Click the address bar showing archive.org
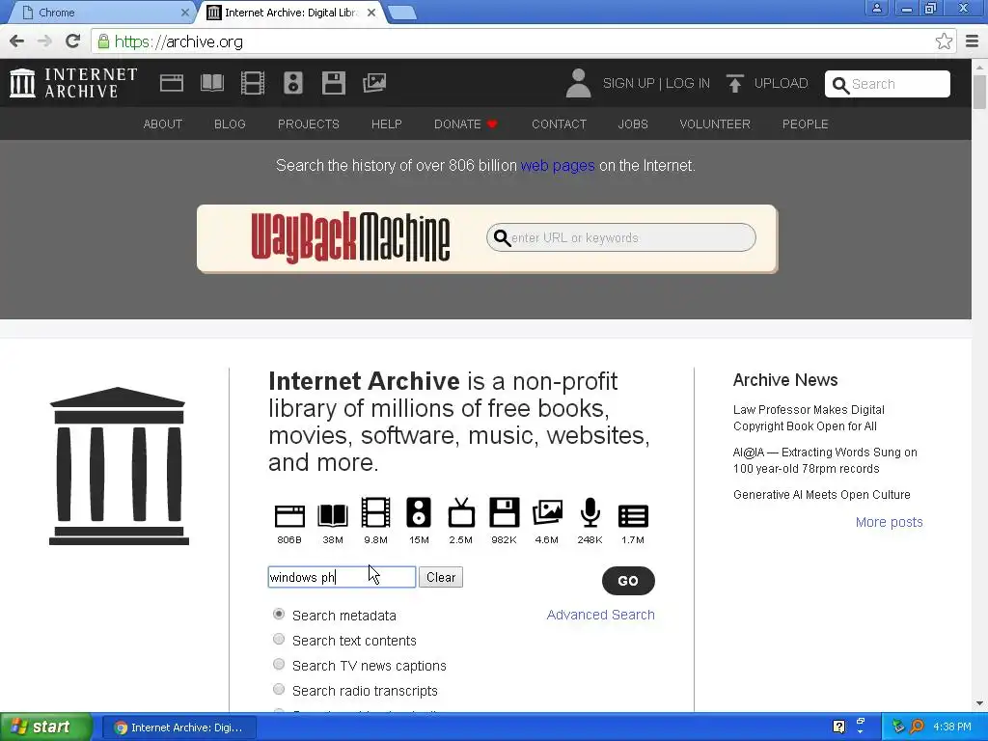Image resolution: width=988 pixels, height=741 pixels. (x=513, y=41)
